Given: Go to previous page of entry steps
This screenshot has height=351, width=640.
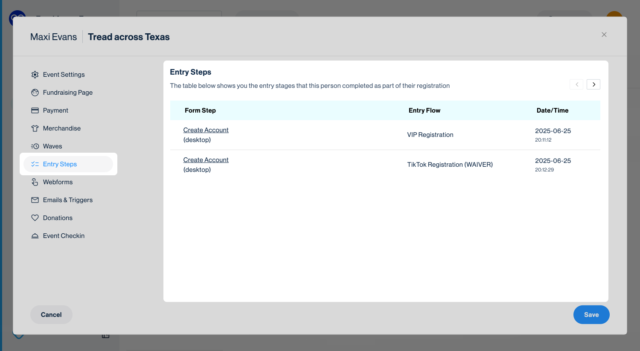Looking at the screenshot, I should click(x=576, y=84).
